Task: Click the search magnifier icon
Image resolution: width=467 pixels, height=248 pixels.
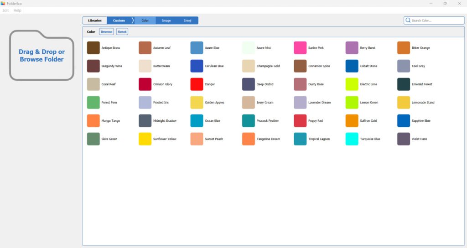Action: tap(408, 21)
